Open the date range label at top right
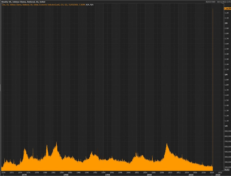This screenshot has height=176, width=231. pos(218,2)
